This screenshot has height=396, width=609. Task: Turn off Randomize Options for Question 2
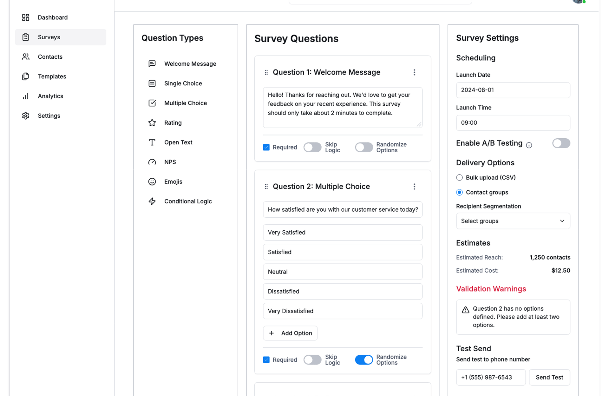coord(364,360)
